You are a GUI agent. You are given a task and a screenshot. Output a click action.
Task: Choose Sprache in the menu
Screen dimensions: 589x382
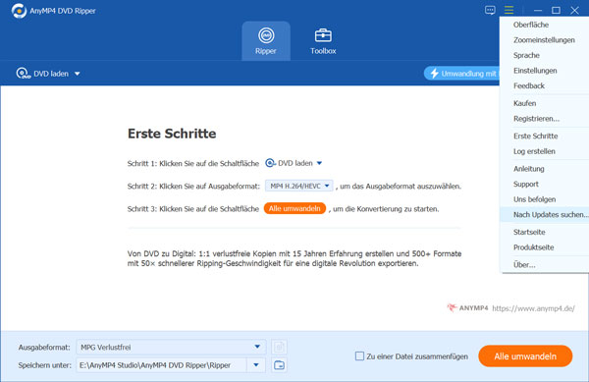click(x=526, y=56)
